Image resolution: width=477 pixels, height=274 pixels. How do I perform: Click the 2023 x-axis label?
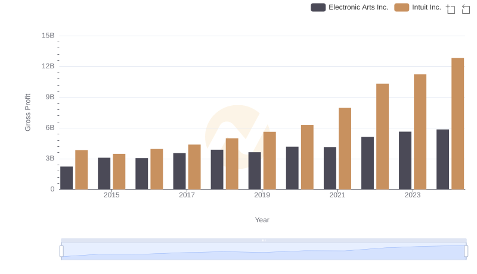click(413, 195)
